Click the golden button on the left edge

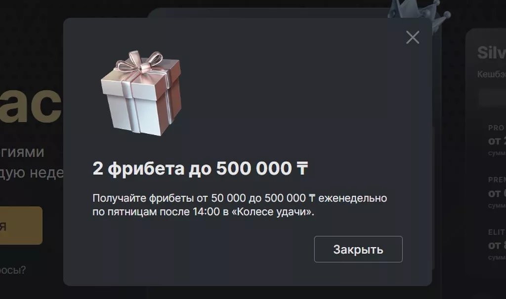pos(21,225)
